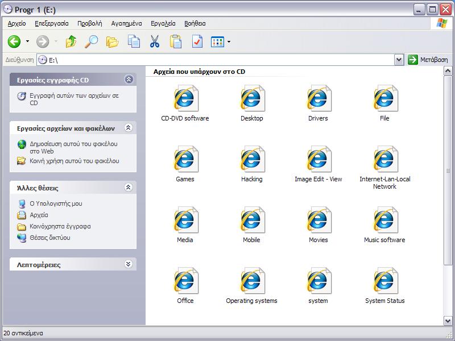Show the Folders pane
455x341 pixels.
(112, 41)
